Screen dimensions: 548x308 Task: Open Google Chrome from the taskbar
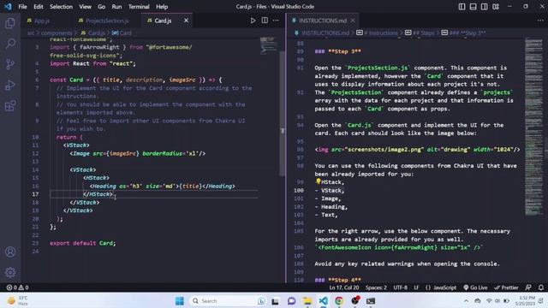[339, 300]
